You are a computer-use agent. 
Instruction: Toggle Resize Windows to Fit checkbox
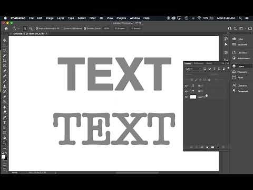(37, 28)
